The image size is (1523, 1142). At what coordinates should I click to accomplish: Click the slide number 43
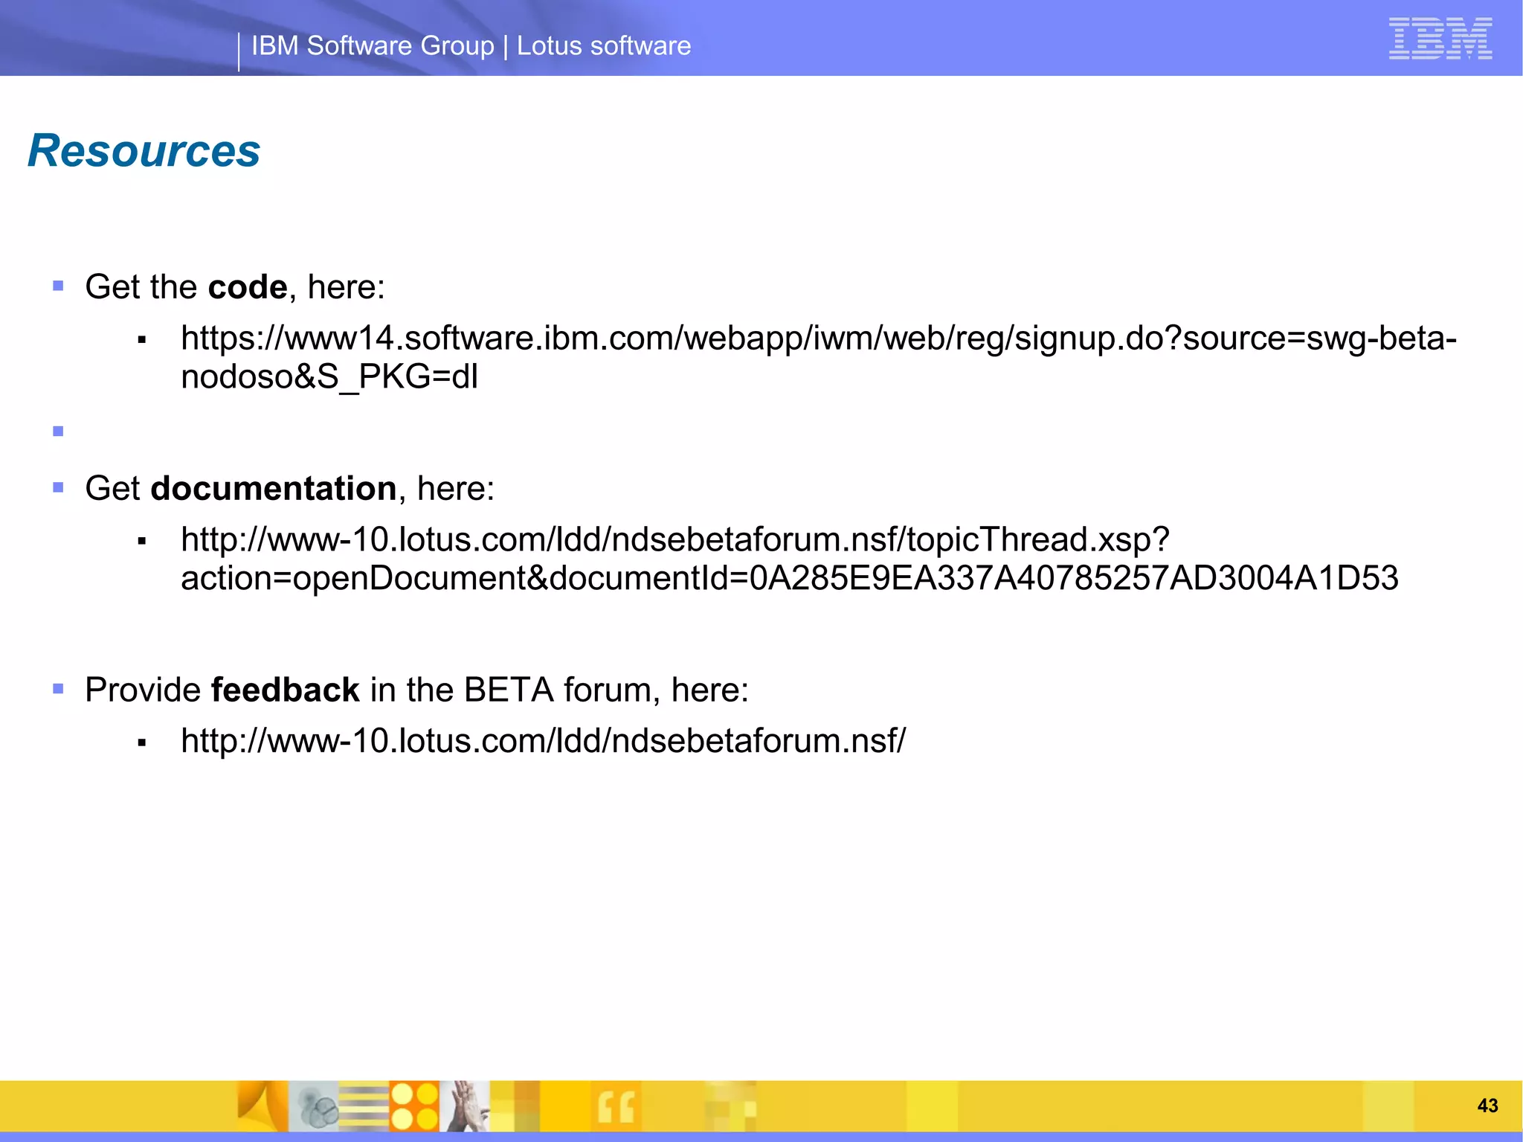tap(1487, 1106)
